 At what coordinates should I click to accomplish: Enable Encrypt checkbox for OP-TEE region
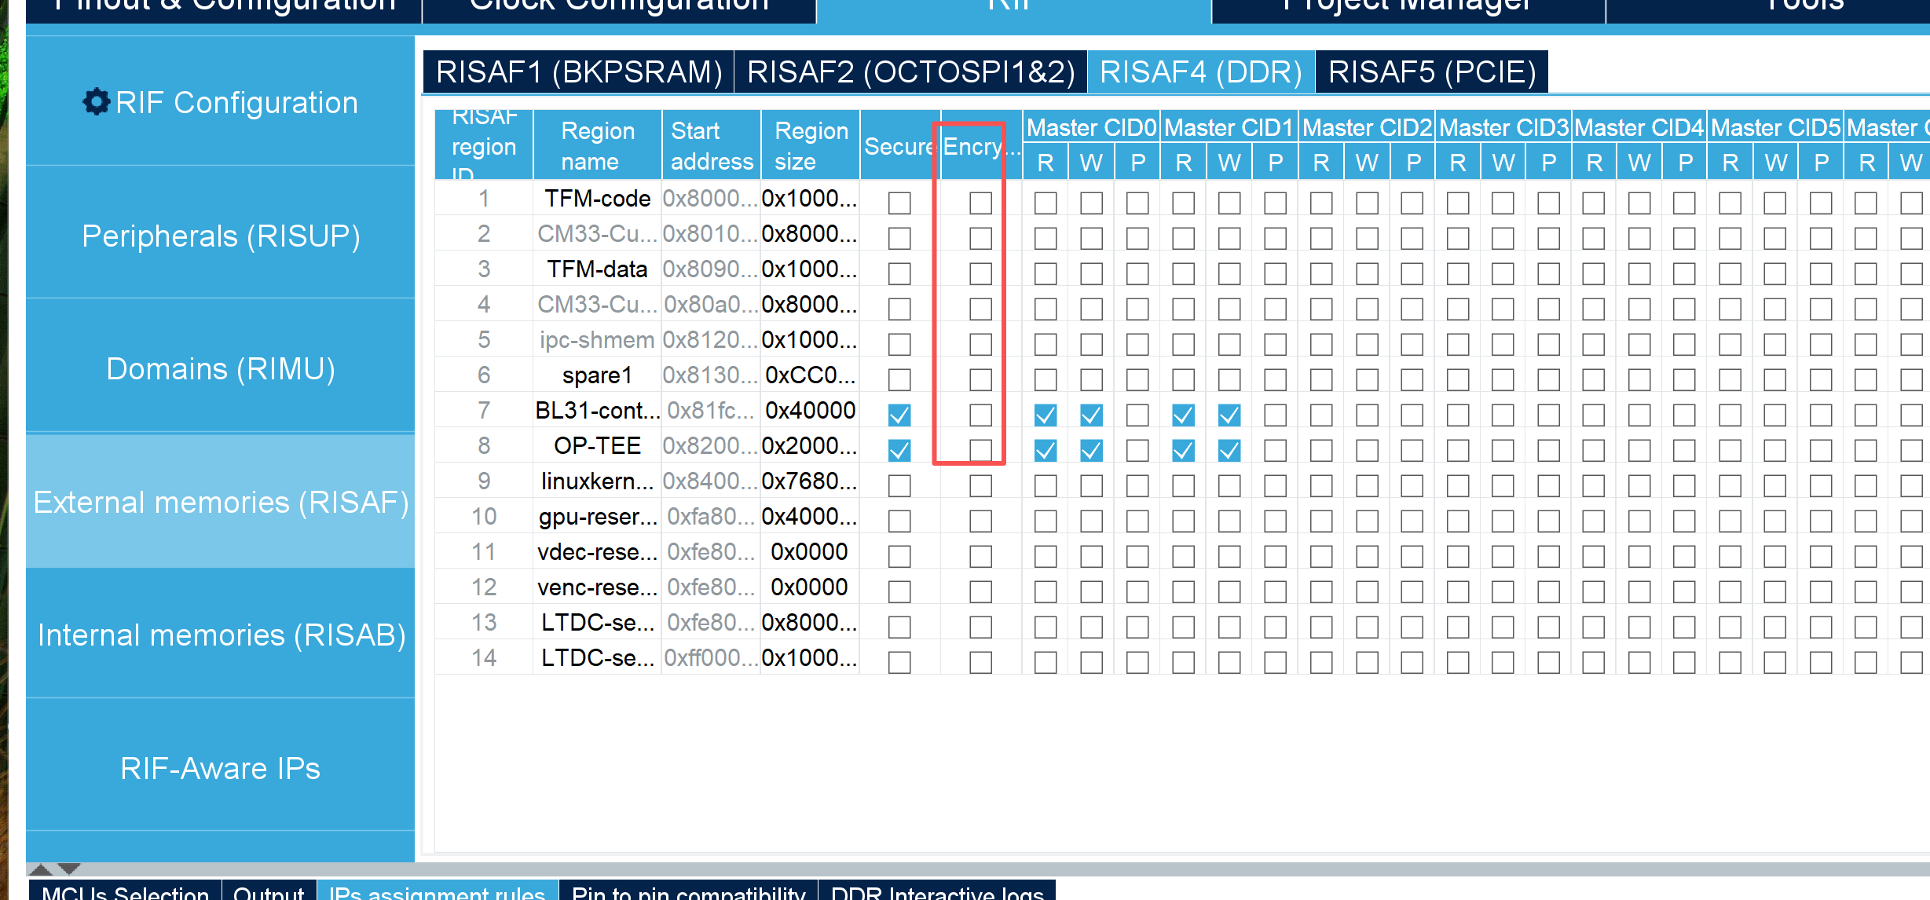pos(980,450)
